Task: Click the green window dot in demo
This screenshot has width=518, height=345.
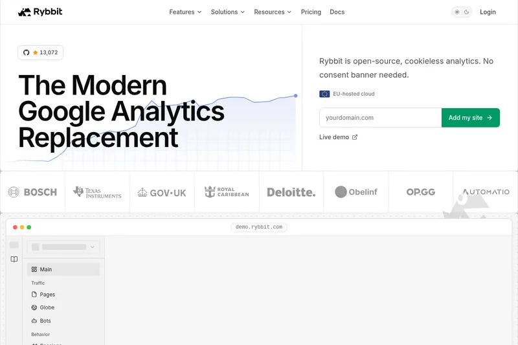Action: coord(28,227)
